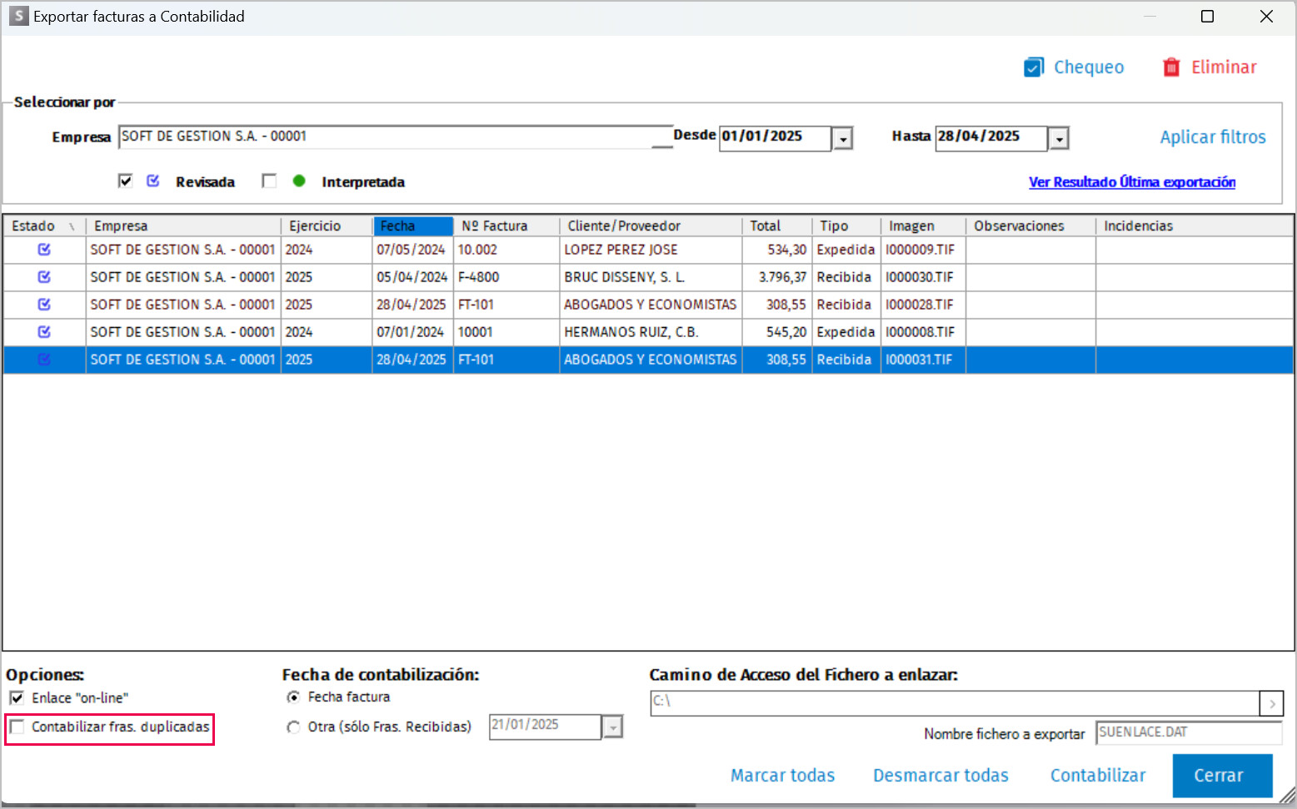Select the Otra (sólo Fras. Recibidas) radio
Screen dimensions: 1297x809
[293, 727]
